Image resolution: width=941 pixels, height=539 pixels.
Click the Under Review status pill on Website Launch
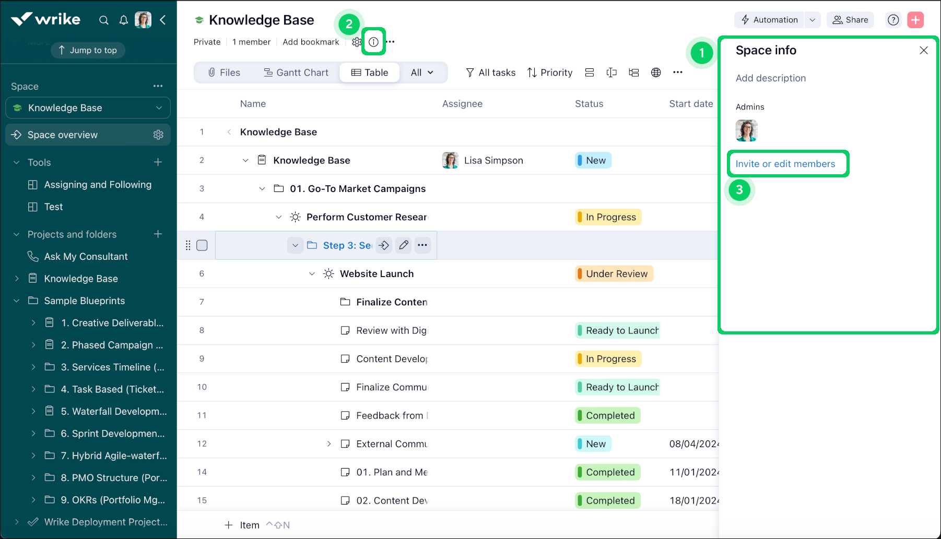614,273
